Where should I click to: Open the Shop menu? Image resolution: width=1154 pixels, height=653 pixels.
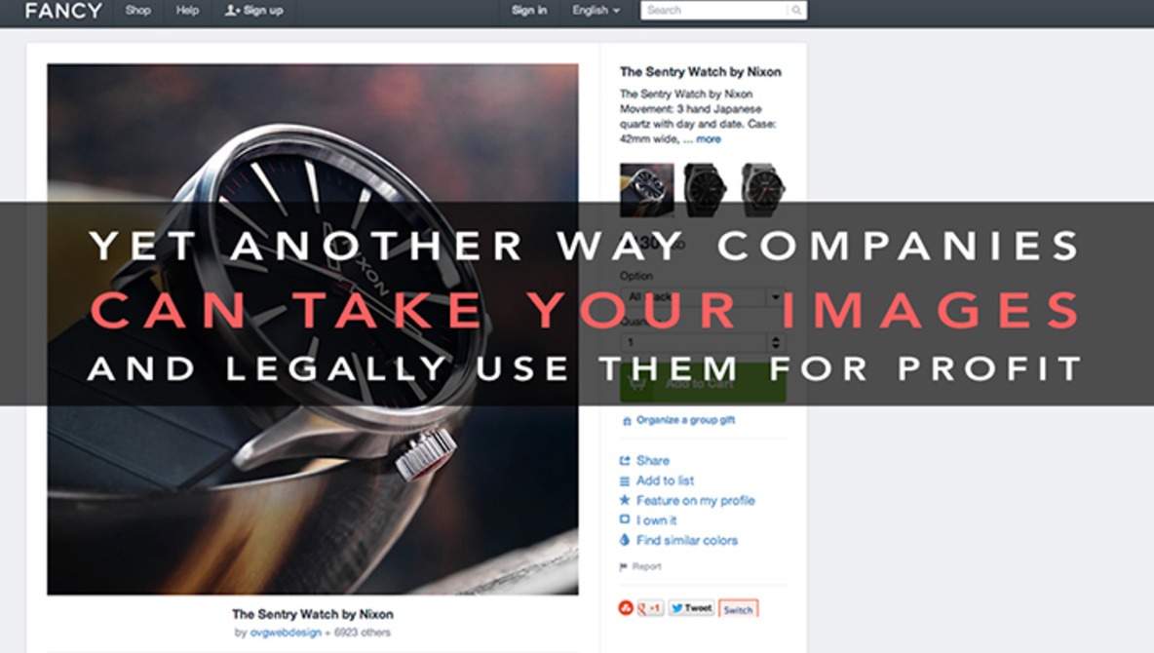click(137, 11)
